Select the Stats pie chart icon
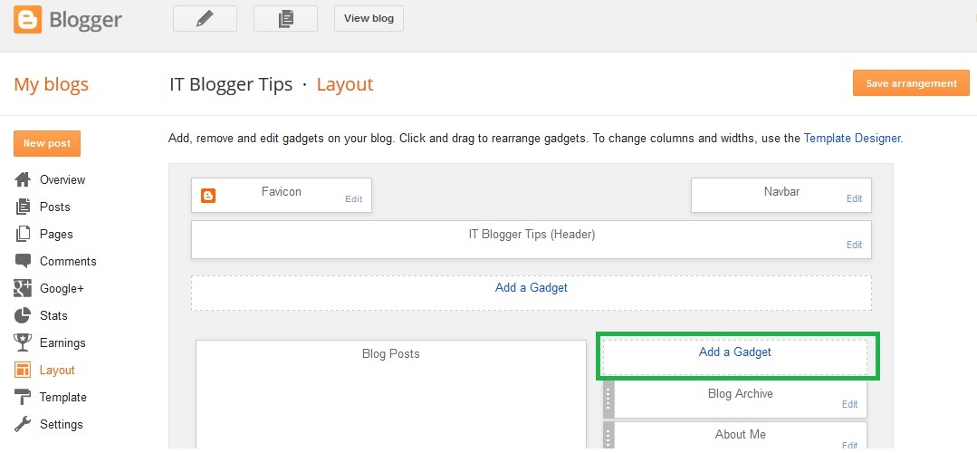The image size is (977, 453). [23, 315]
